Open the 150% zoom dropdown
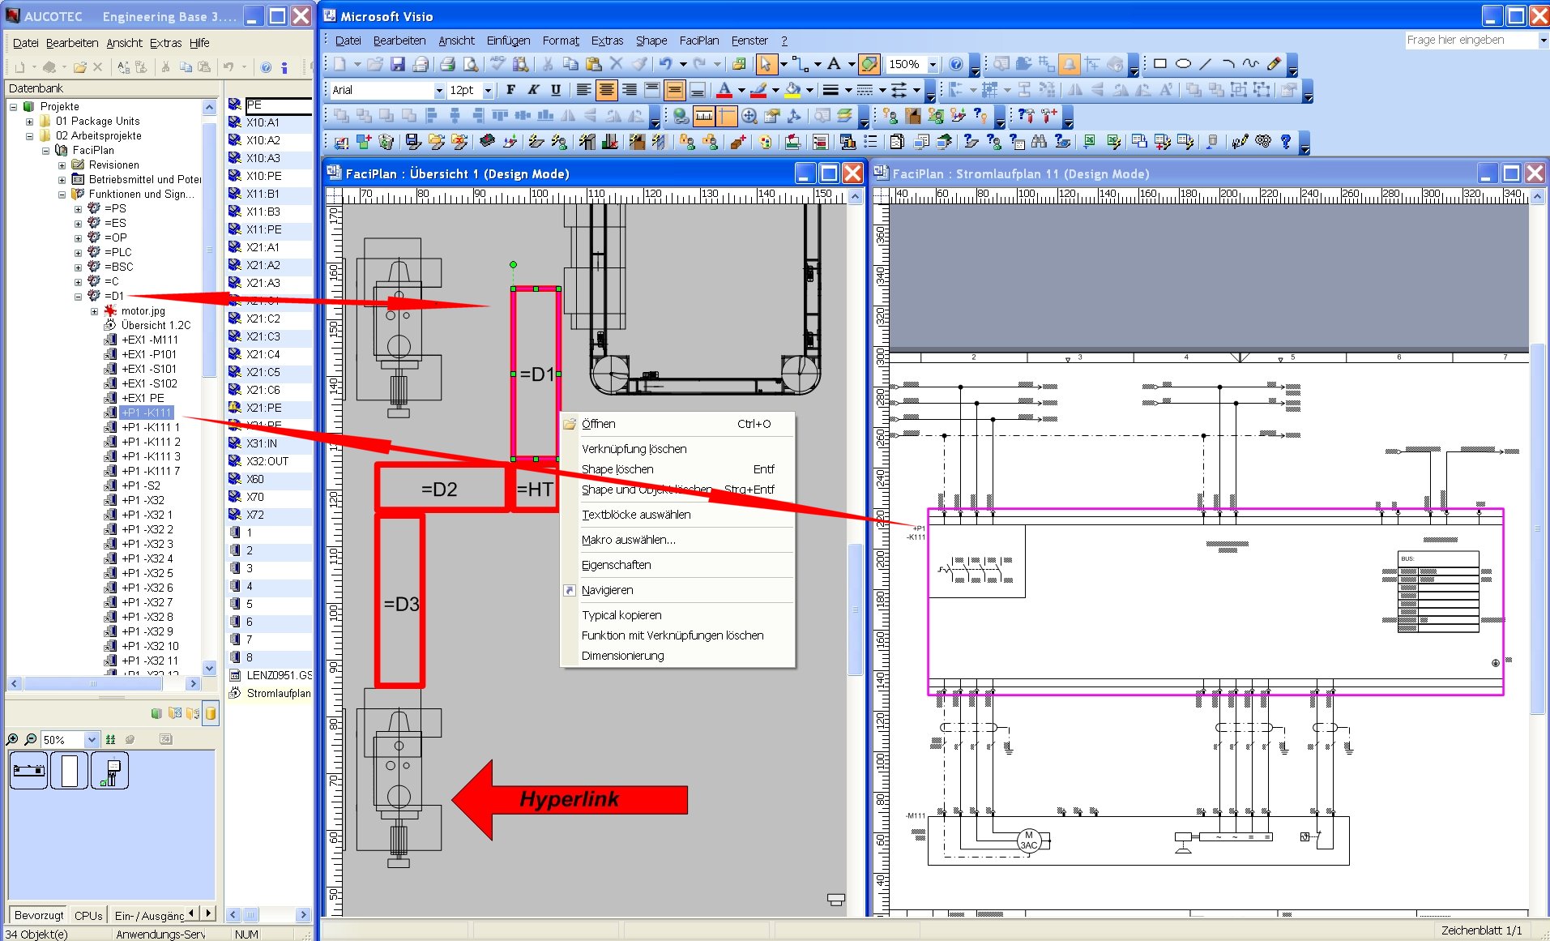Image resolution: width=1550 pixels, height=941 pixels. click(x=933, y=64)
